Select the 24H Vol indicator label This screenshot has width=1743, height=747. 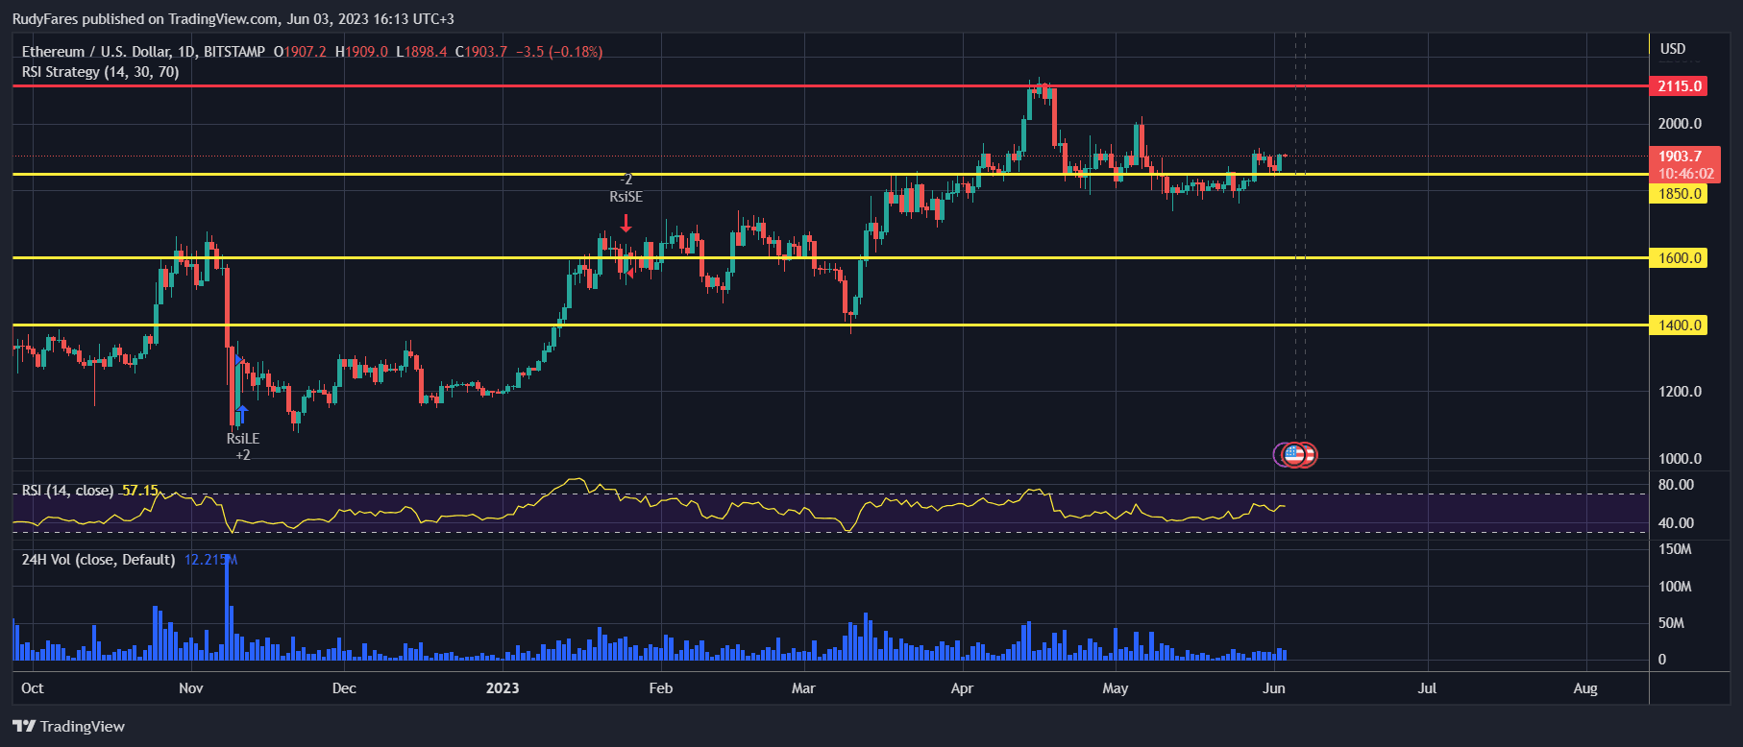coord(98,560)
